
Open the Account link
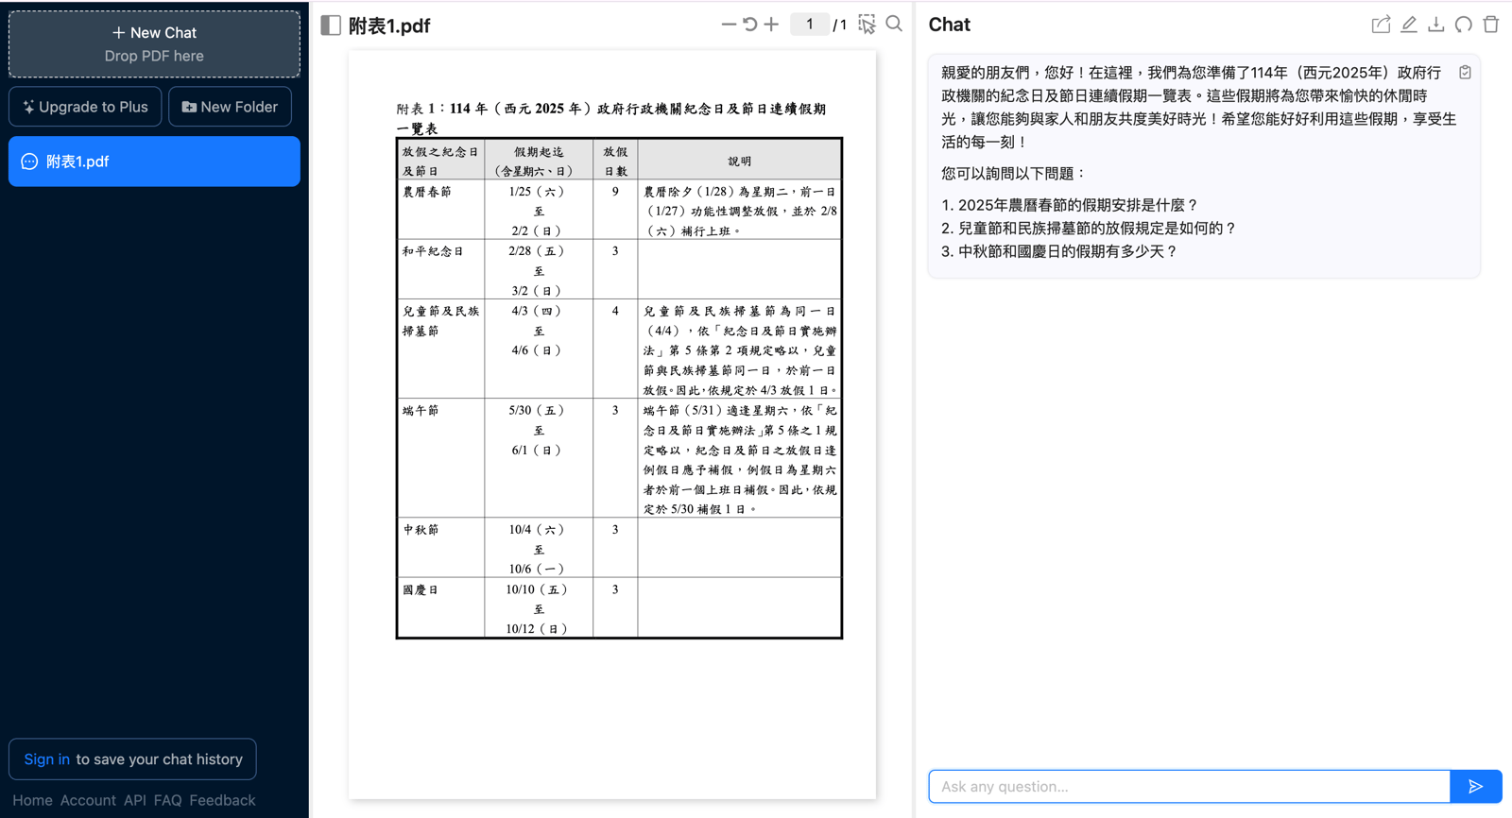pos(88,800)
